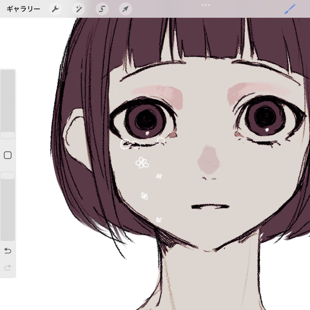This screenshot has height=310, width=310.
Task: Select the Brush tool
Action: point(290,9)
